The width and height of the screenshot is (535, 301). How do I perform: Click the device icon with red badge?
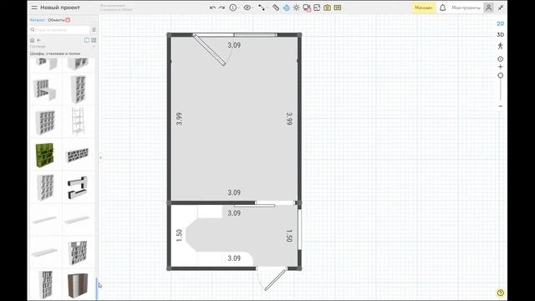click(307, 8)
